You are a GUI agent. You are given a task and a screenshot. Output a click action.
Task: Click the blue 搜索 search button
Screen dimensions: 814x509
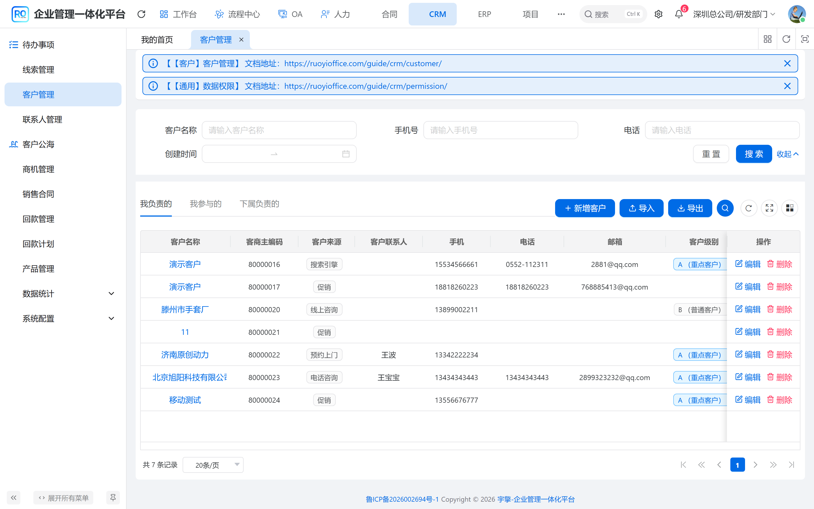[754, 154]
